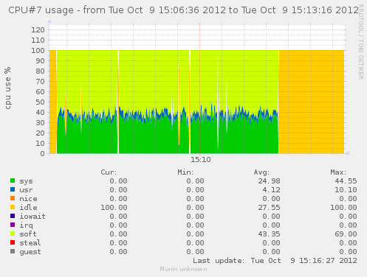Image resolution: width=367 pixels, height=277 pixels.
Task: Click the red steal legend swatch
Action: click(x=13, y=242)
